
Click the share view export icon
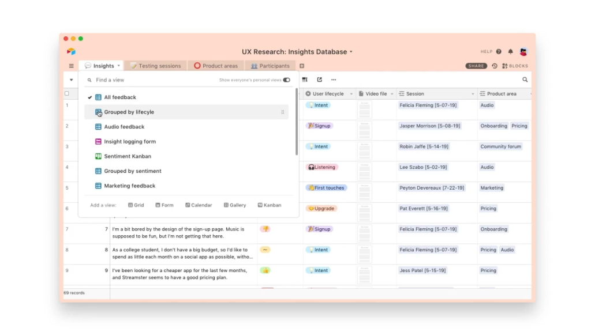point(319,80)
